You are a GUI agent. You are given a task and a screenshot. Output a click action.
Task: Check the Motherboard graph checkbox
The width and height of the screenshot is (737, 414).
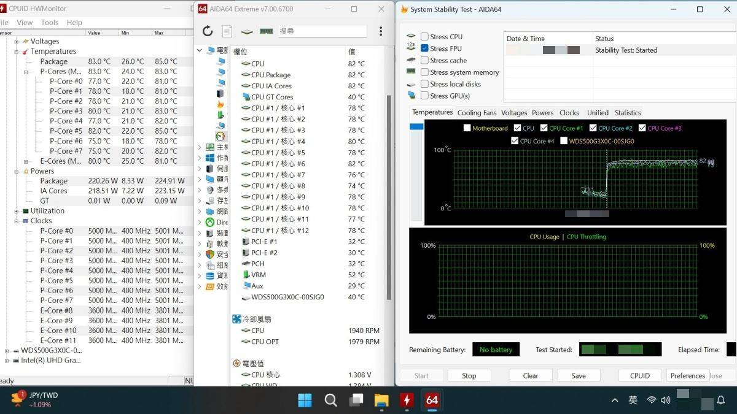click(x=467, y=128)
